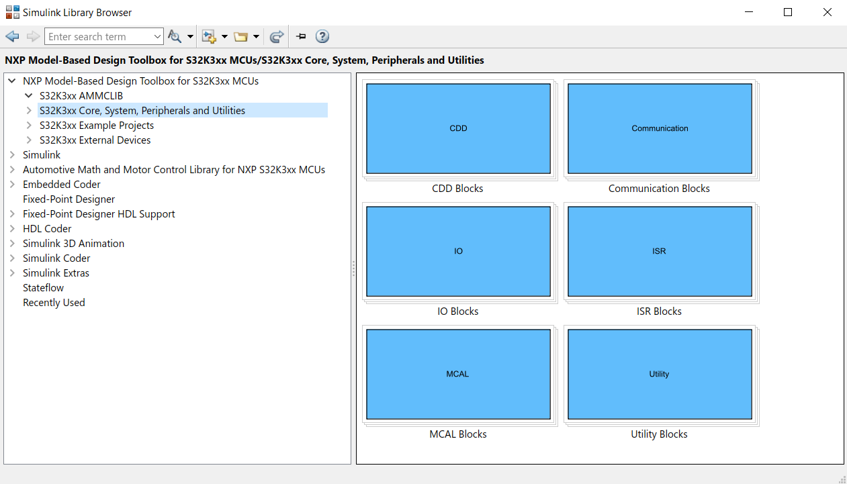The image size is (847, 484).
Task: Expand the S32K3xx Example Projects node
Action: pyautogui.click(x=29, y=125)
